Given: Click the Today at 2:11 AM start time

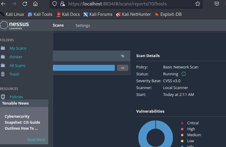Looking at the screenshot, I should 178,95.
